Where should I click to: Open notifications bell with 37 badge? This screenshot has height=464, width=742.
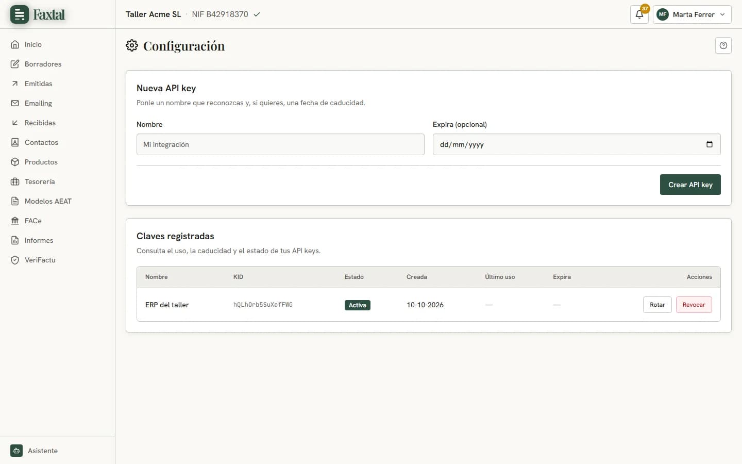coord(639,14)
